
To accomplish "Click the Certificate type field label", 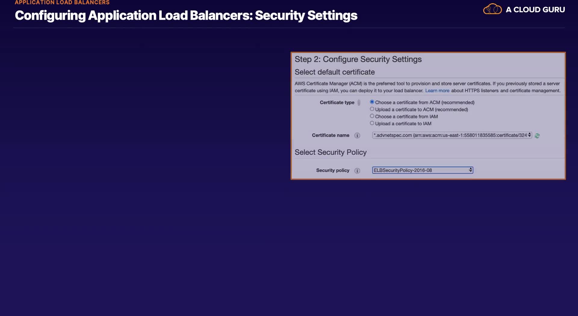I will coord(337,102).
